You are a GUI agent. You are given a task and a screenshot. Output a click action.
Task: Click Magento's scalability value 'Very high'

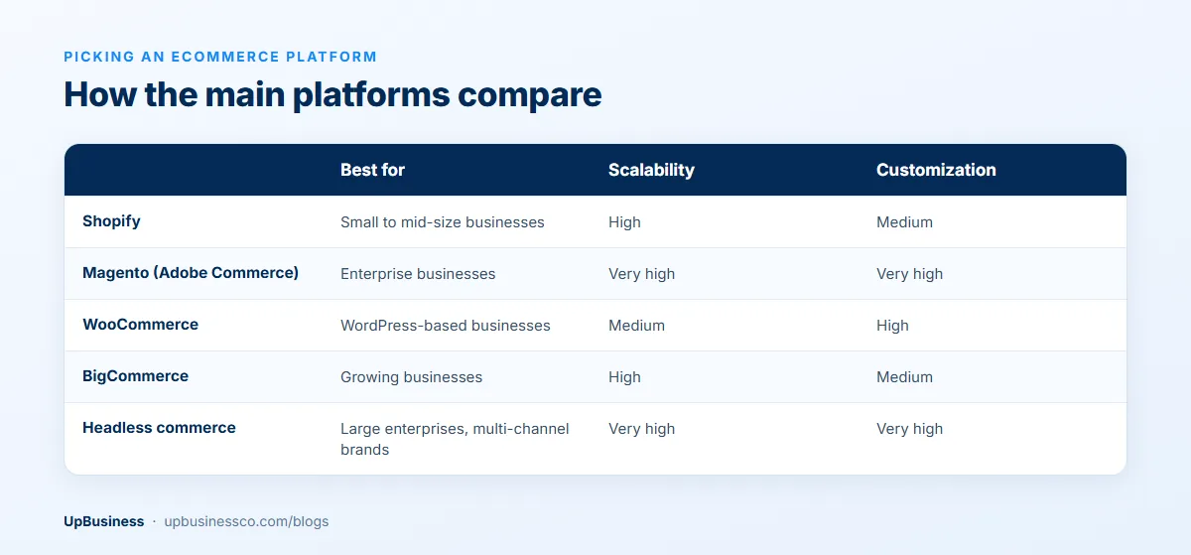(641, 274)
